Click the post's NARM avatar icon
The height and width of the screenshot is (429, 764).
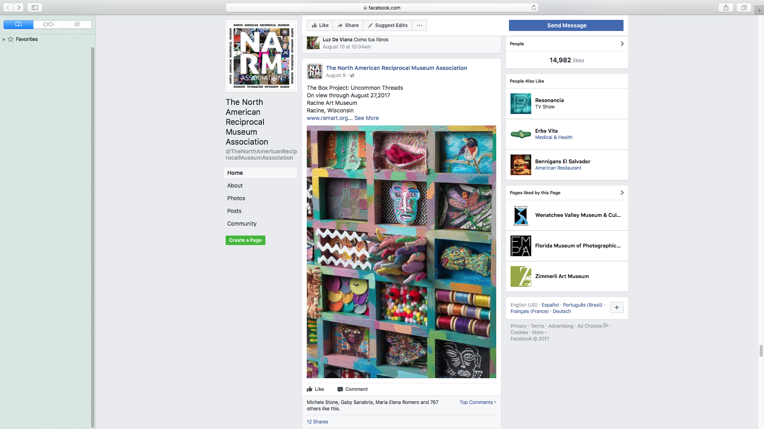314,71
